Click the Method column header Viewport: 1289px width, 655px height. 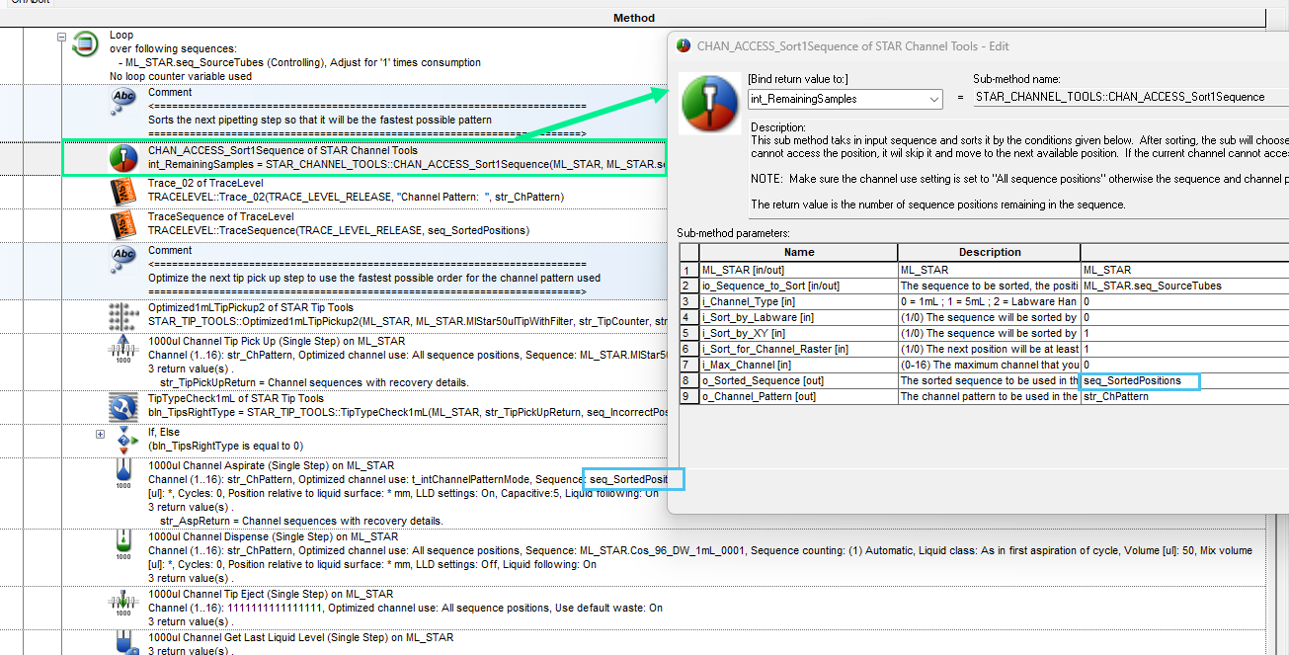[633, 18]
